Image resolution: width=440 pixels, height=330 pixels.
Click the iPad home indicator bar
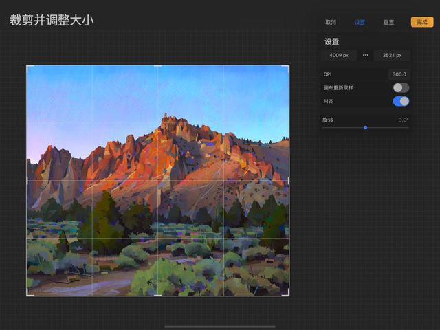pyautogui.click(x=220, y=327)
